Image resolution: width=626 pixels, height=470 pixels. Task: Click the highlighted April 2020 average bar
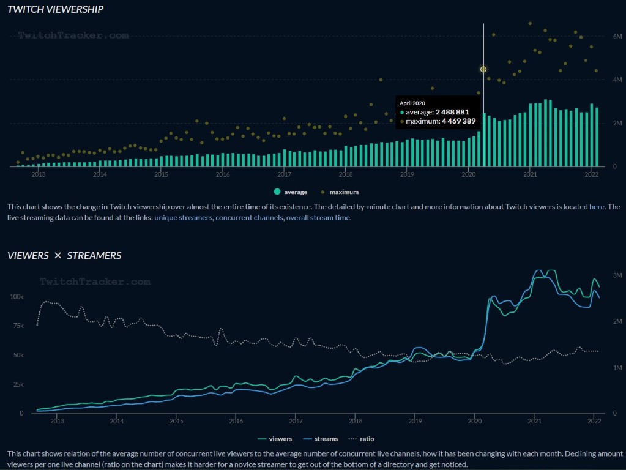click(484, 140)
